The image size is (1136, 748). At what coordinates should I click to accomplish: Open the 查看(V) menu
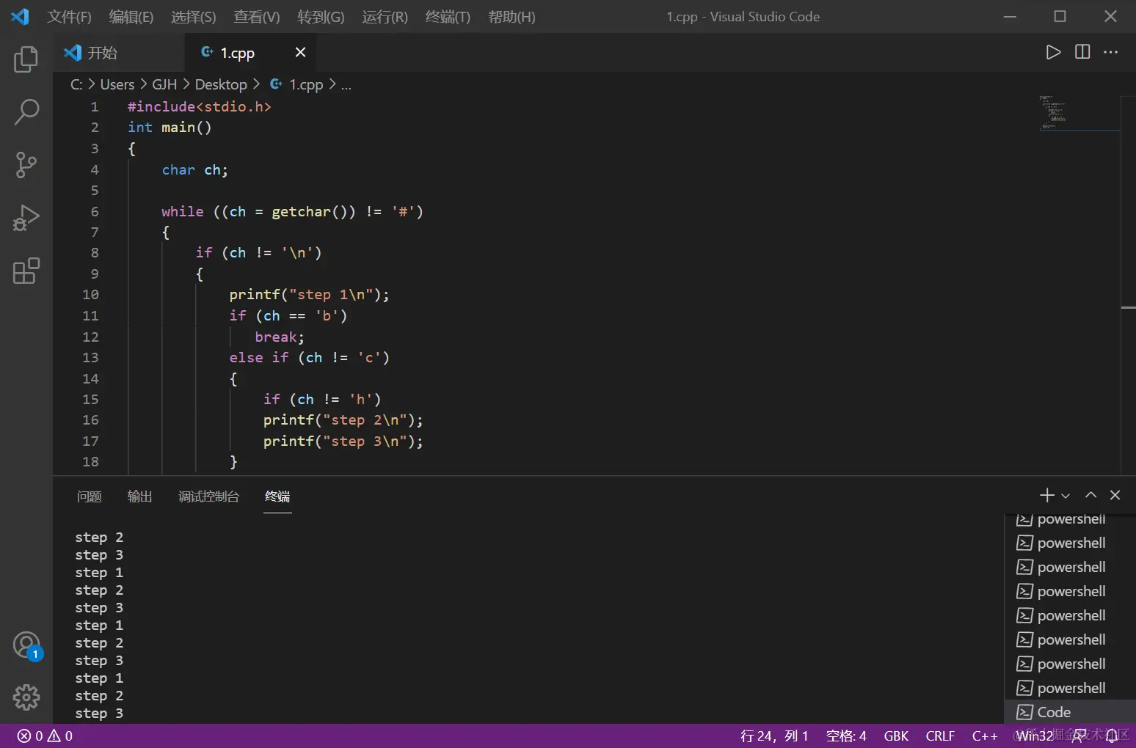point(257,17)
